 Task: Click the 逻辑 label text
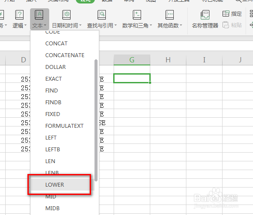(x=18, y=25)
